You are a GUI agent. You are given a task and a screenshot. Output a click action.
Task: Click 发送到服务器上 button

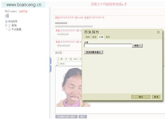(x=93, y=52)
